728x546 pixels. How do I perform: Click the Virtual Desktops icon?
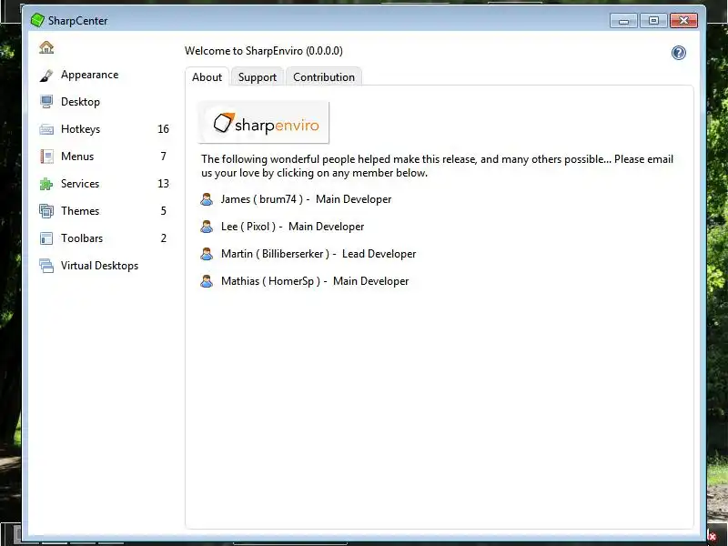[46, 266]
